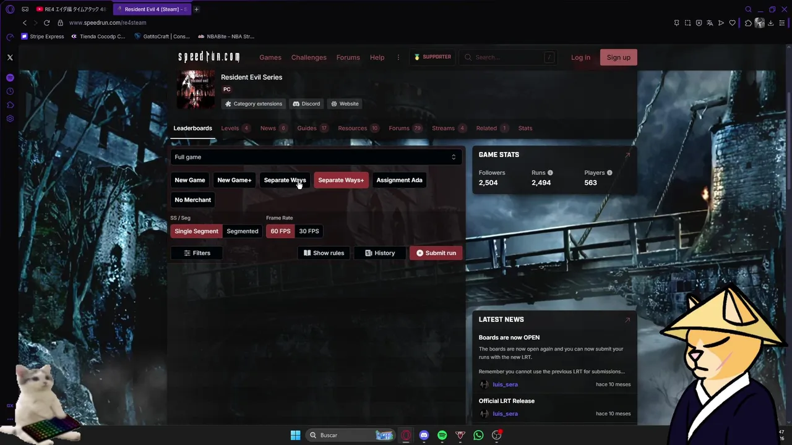Switch to the Levels tab
This screenshot has height=445, width=792.
236,128
